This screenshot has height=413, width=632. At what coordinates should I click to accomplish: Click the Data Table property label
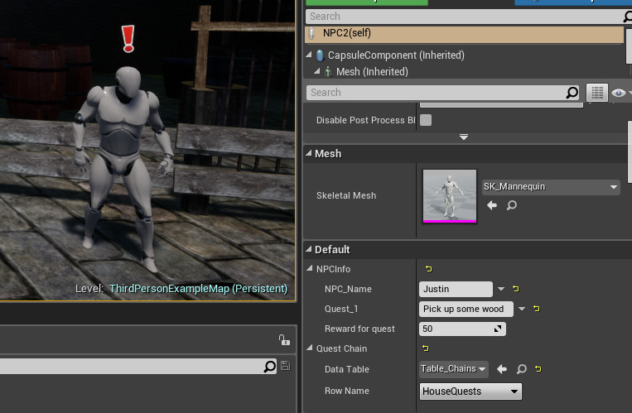346,369
